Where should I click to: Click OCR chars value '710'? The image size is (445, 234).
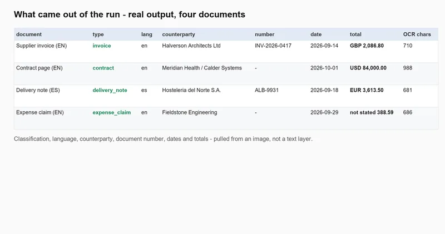pos(408,46)
